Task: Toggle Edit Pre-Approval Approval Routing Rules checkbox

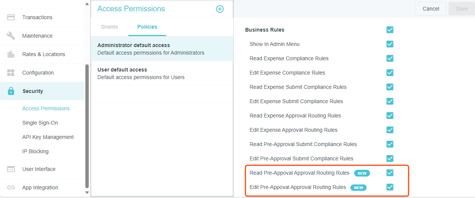Action: click(390, 187)
